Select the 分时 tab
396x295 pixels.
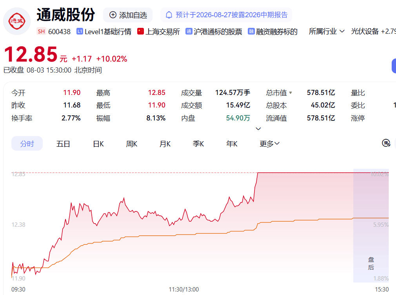point(27,144)
